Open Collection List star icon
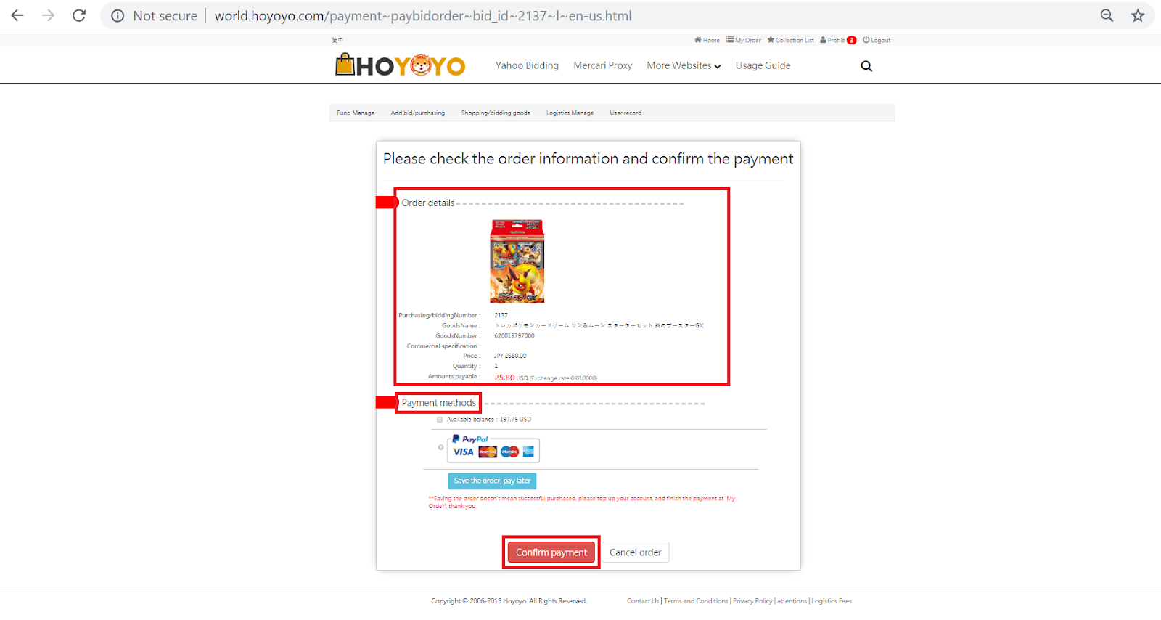 (x=790, y=41)
